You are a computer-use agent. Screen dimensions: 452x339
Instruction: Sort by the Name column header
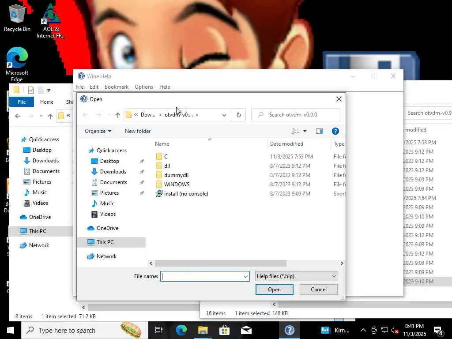(162, 144)
